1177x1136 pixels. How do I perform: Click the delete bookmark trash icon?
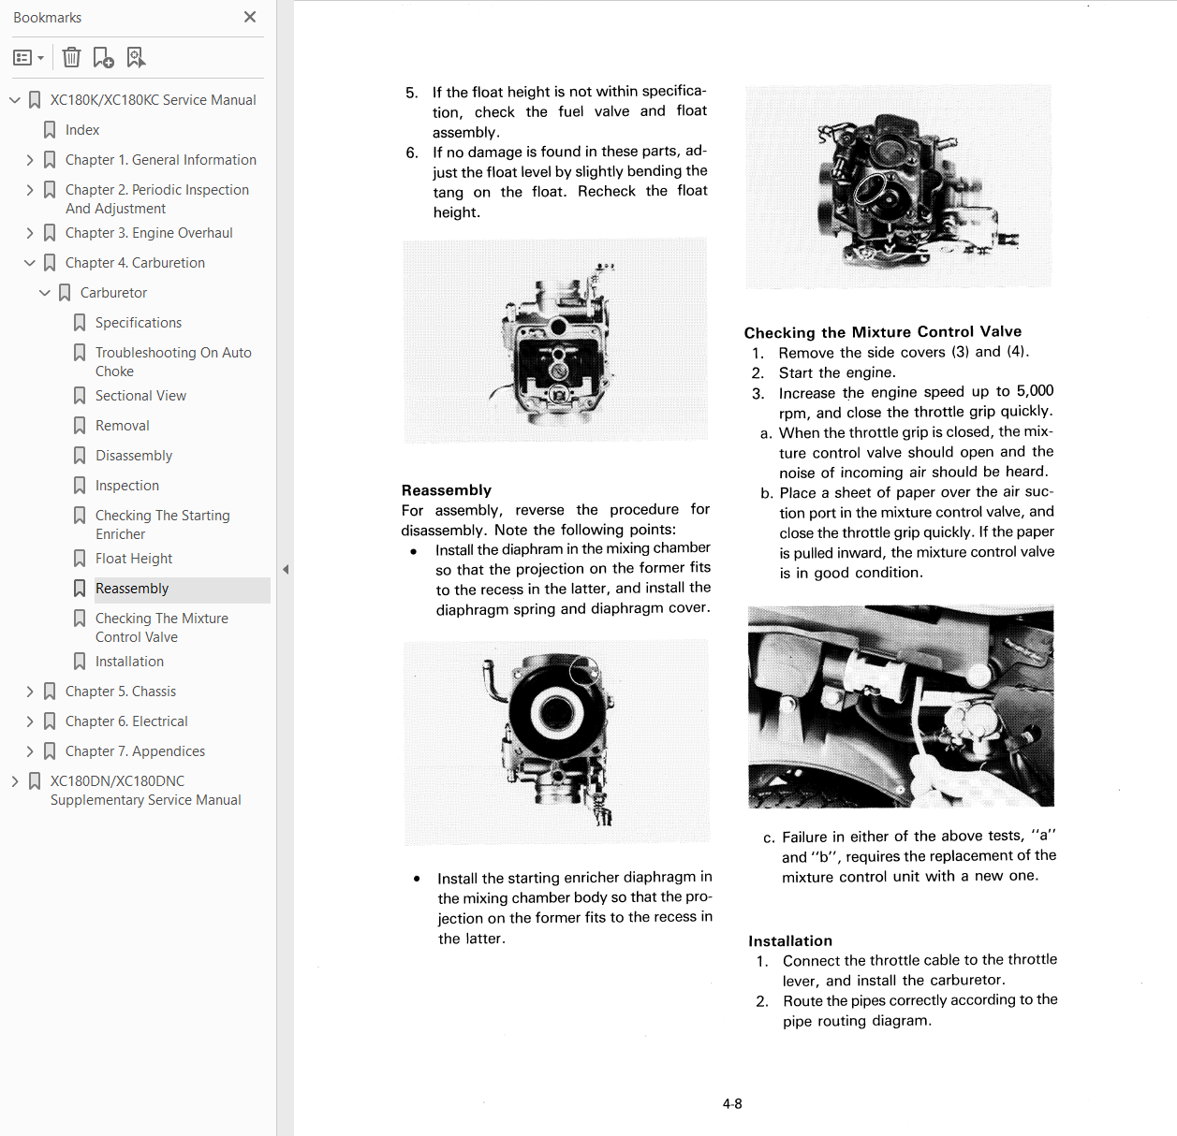pyautogui.click(x=71, y=58)
